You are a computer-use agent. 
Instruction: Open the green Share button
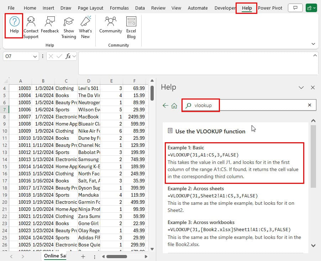click(x=311, y=8)
